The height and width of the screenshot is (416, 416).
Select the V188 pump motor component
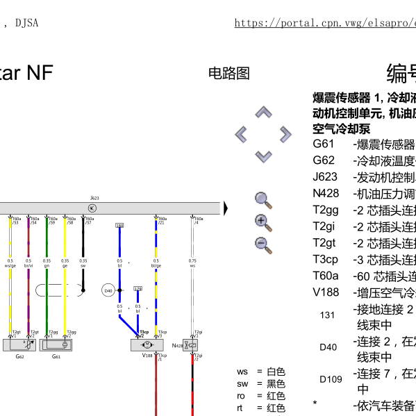coord(147,345)
